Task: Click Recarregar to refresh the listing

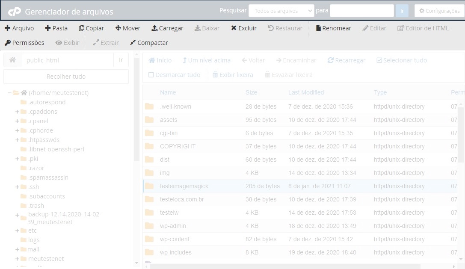Action: (x=347, y=60)
